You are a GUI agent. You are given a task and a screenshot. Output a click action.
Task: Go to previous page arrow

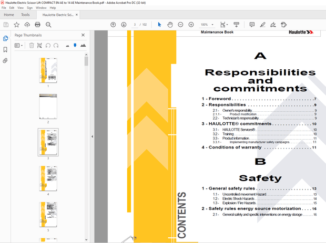coord(113,25)
